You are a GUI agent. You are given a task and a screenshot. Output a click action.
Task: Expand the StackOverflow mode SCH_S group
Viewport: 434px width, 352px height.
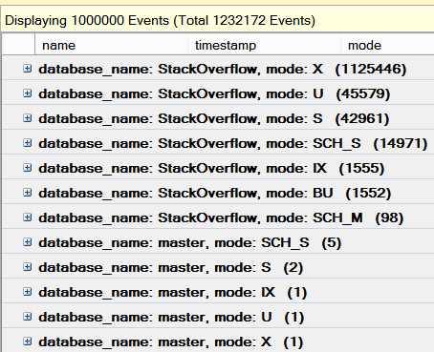click(x=28, y=143)
